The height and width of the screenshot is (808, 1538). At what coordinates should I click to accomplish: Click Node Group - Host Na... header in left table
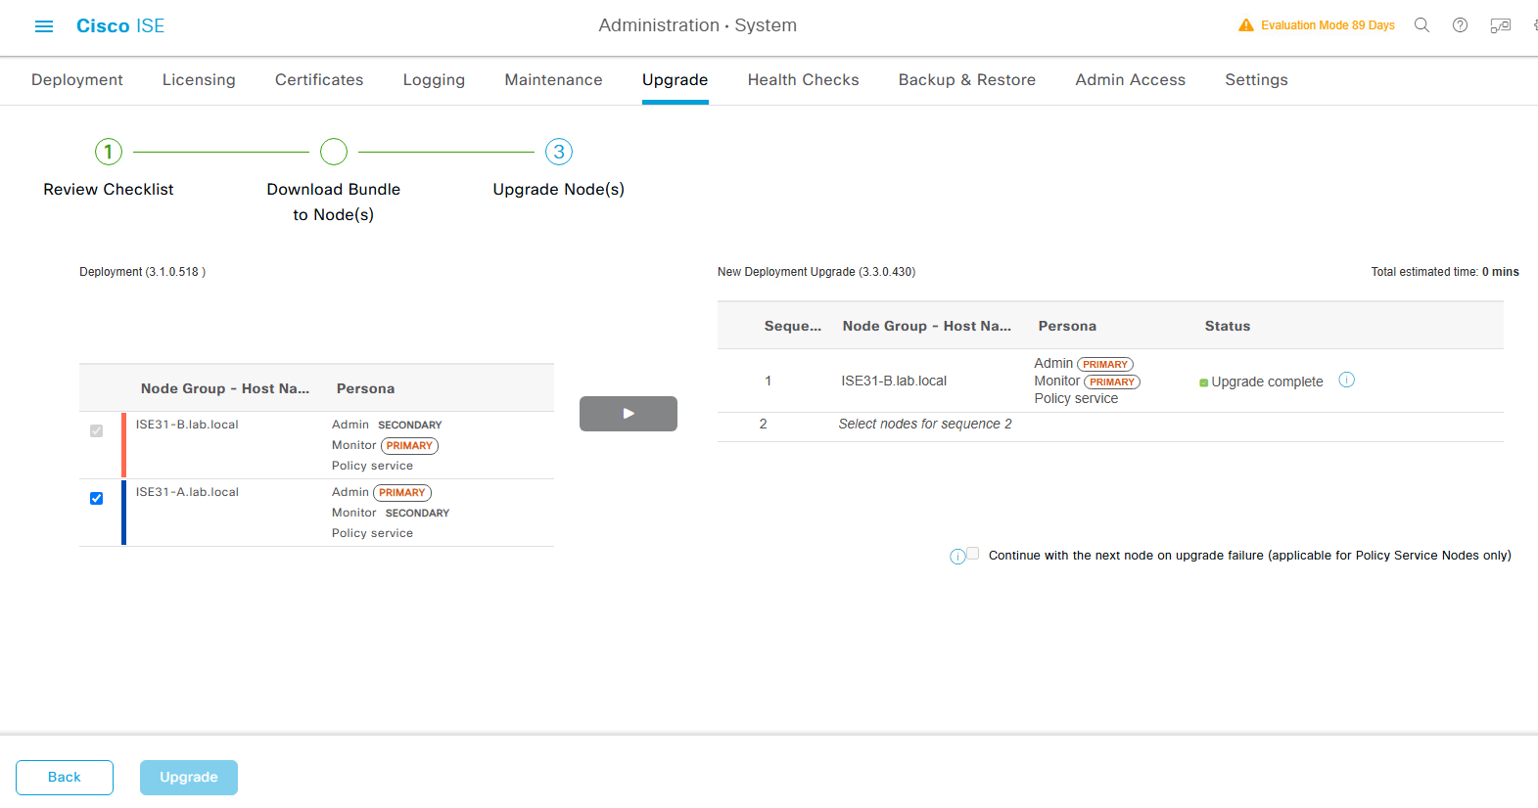click(225, 388)
